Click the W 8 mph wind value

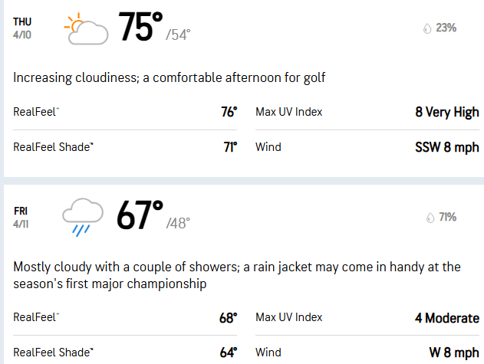pos(454,353)
